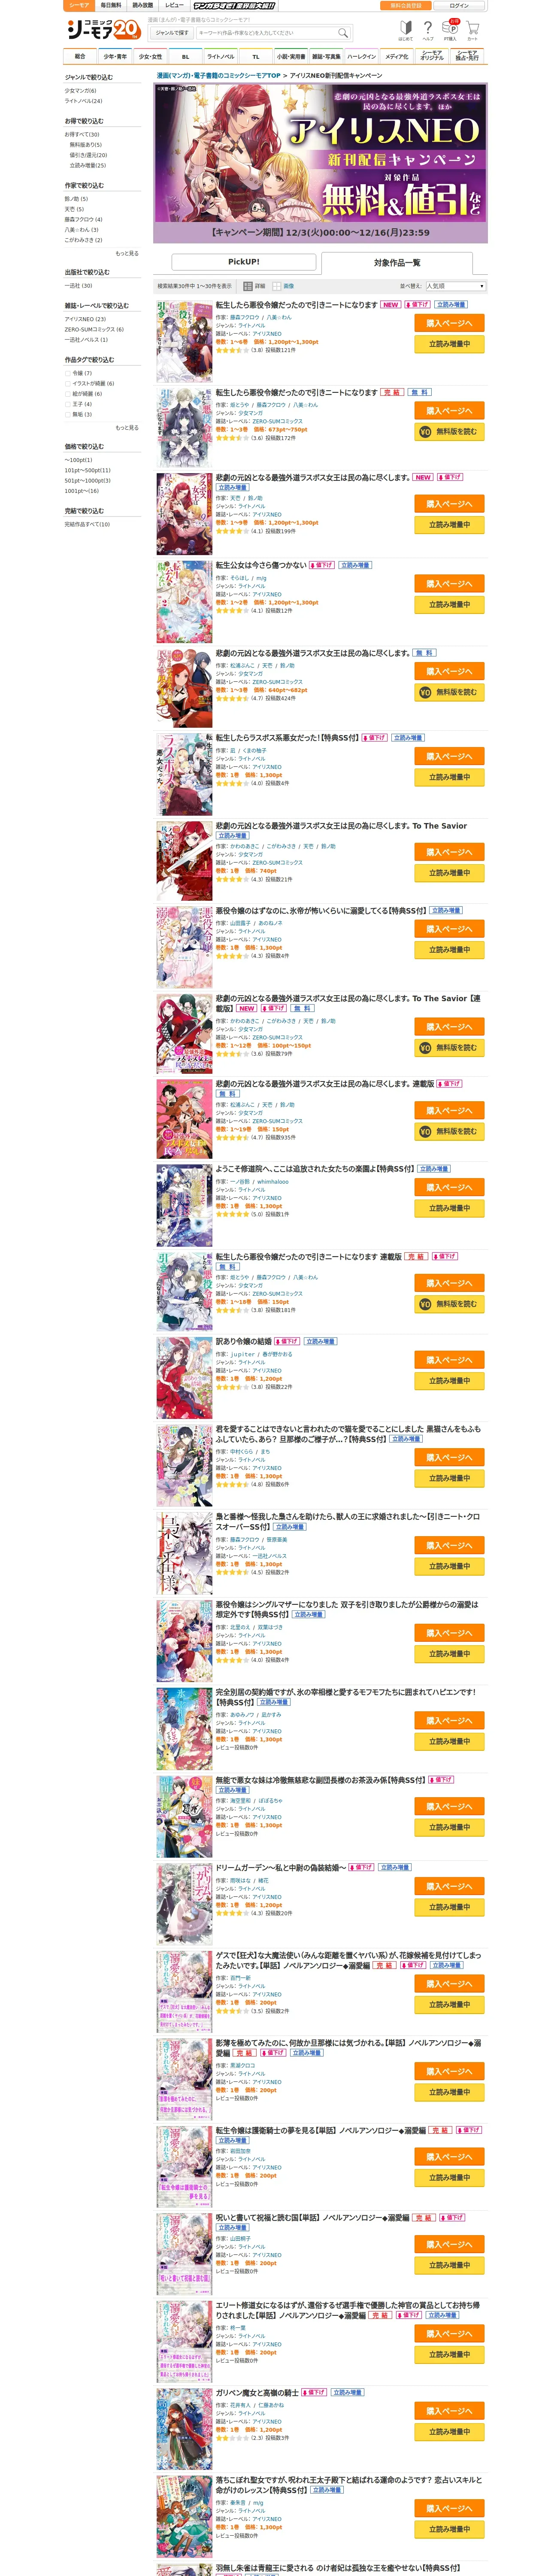The image size is (551, 2576).
Task: Check the 王子 (4) tag checkbox
Action: pos(68,404)
